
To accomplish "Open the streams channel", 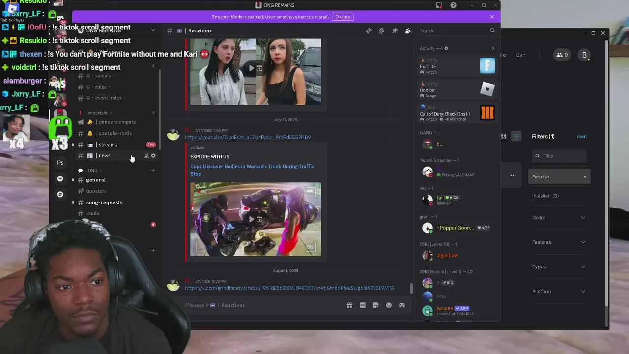I will tap(108, 145).
